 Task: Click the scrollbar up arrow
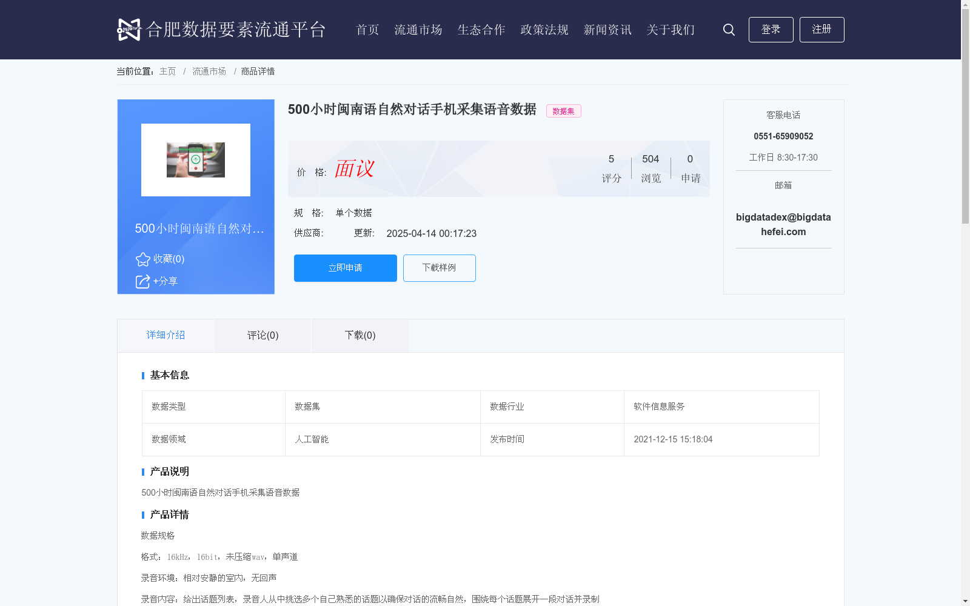pos(965,5)
